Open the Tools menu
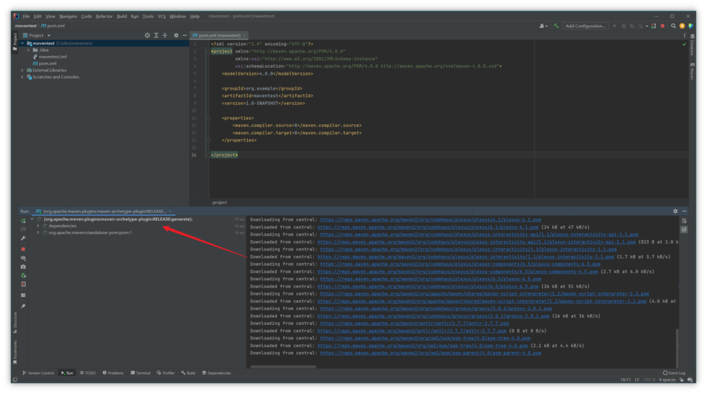Viewport: 707px width, 394px height. tap(148, 17)
